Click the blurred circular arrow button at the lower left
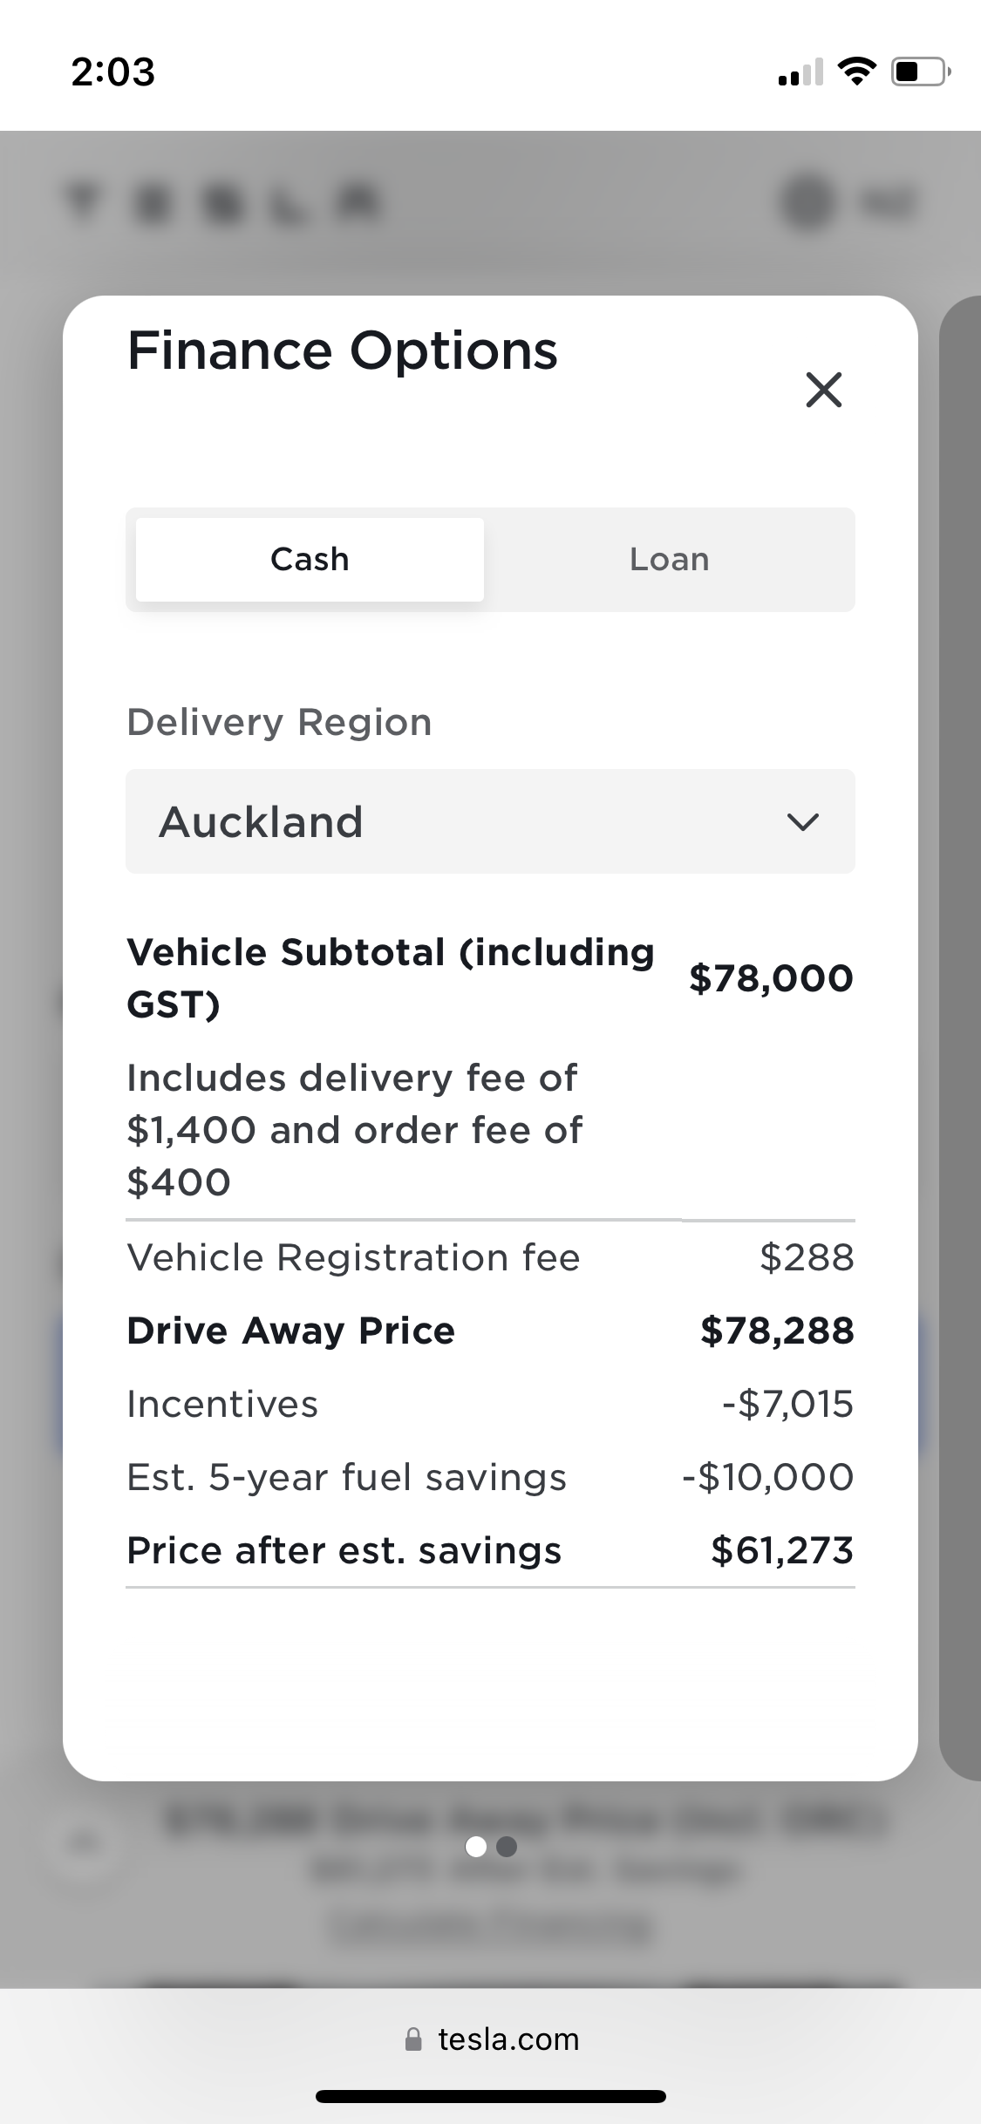The image size is (981, 2124). pyautogui.click(x=85, y=1841)
